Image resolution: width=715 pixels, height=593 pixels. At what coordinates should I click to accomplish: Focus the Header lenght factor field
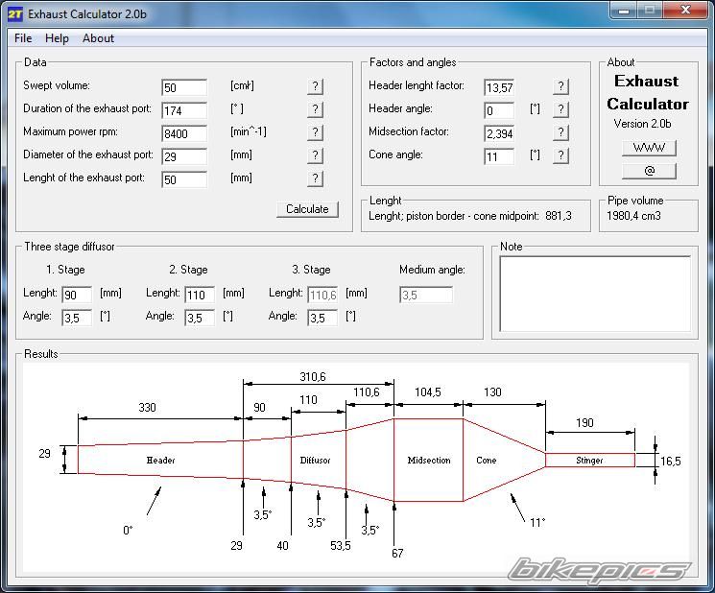coord(499,87)
